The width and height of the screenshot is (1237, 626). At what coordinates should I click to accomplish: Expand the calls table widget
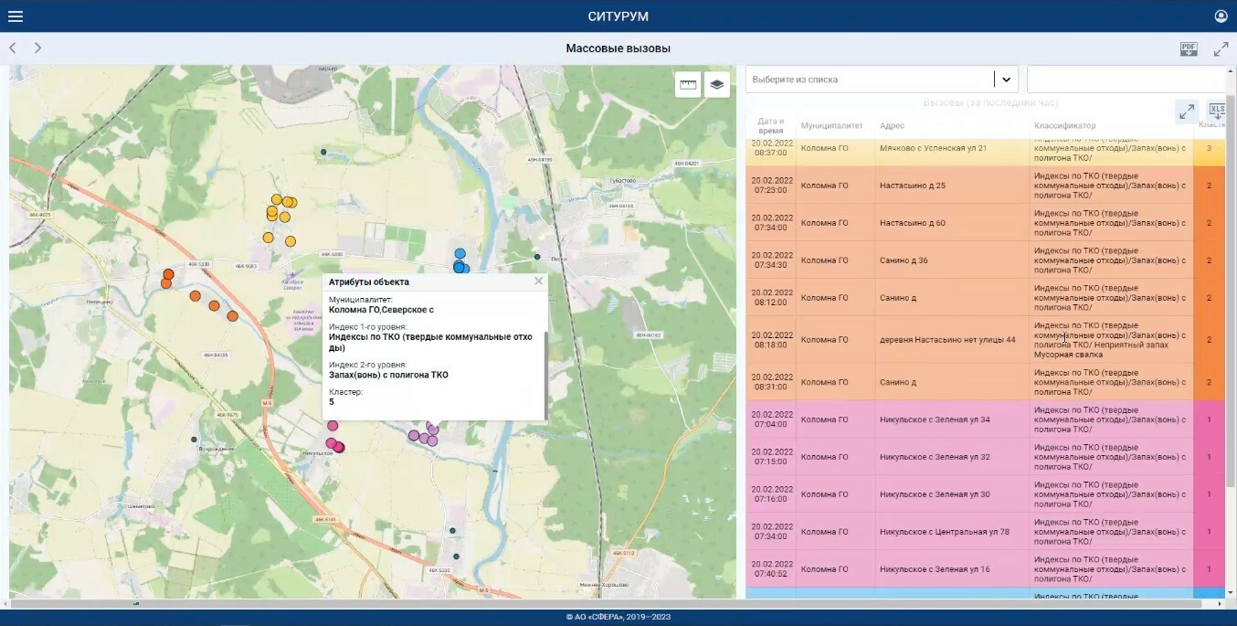point(1187,111)
